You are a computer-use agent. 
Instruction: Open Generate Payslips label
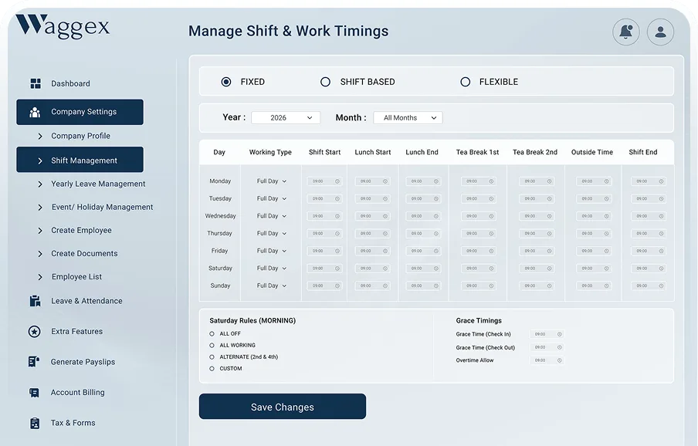coord(83,362)
